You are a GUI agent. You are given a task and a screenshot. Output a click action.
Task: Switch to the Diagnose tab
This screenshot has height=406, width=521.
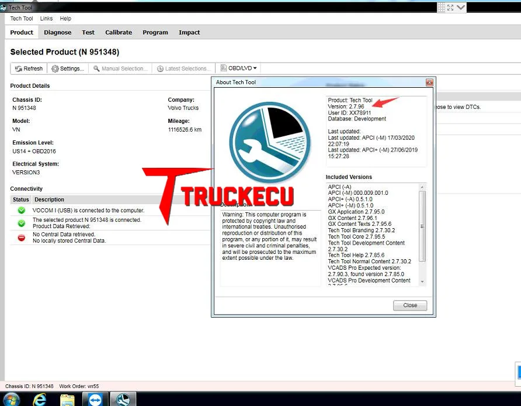57,32
